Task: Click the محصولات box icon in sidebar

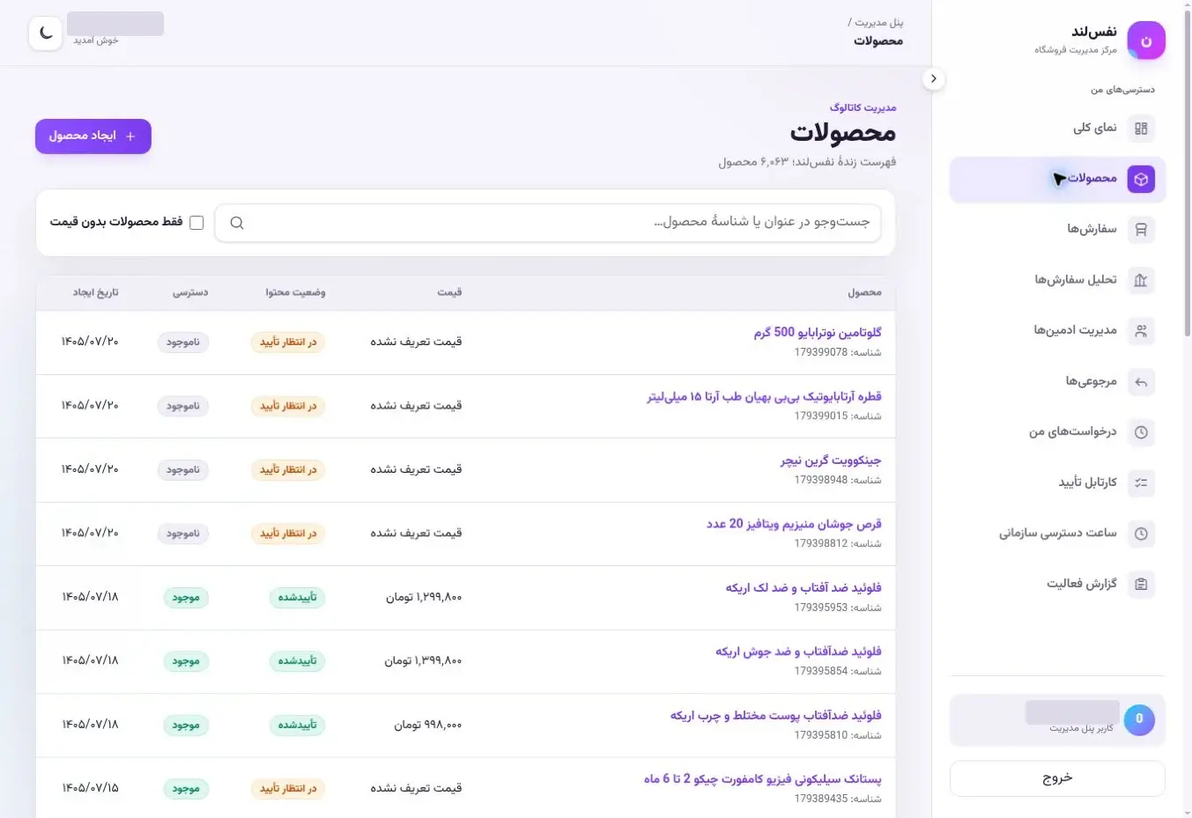Action: (1141, 180)
